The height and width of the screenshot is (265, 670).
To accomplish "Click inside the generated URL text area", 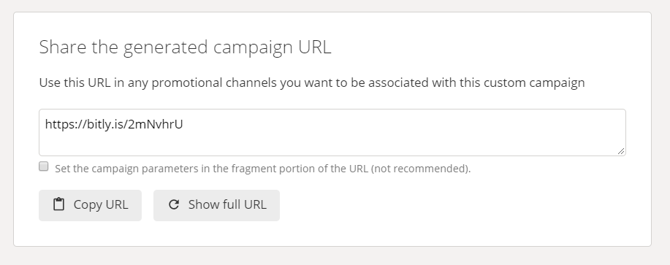I will [x=332, y=132].
